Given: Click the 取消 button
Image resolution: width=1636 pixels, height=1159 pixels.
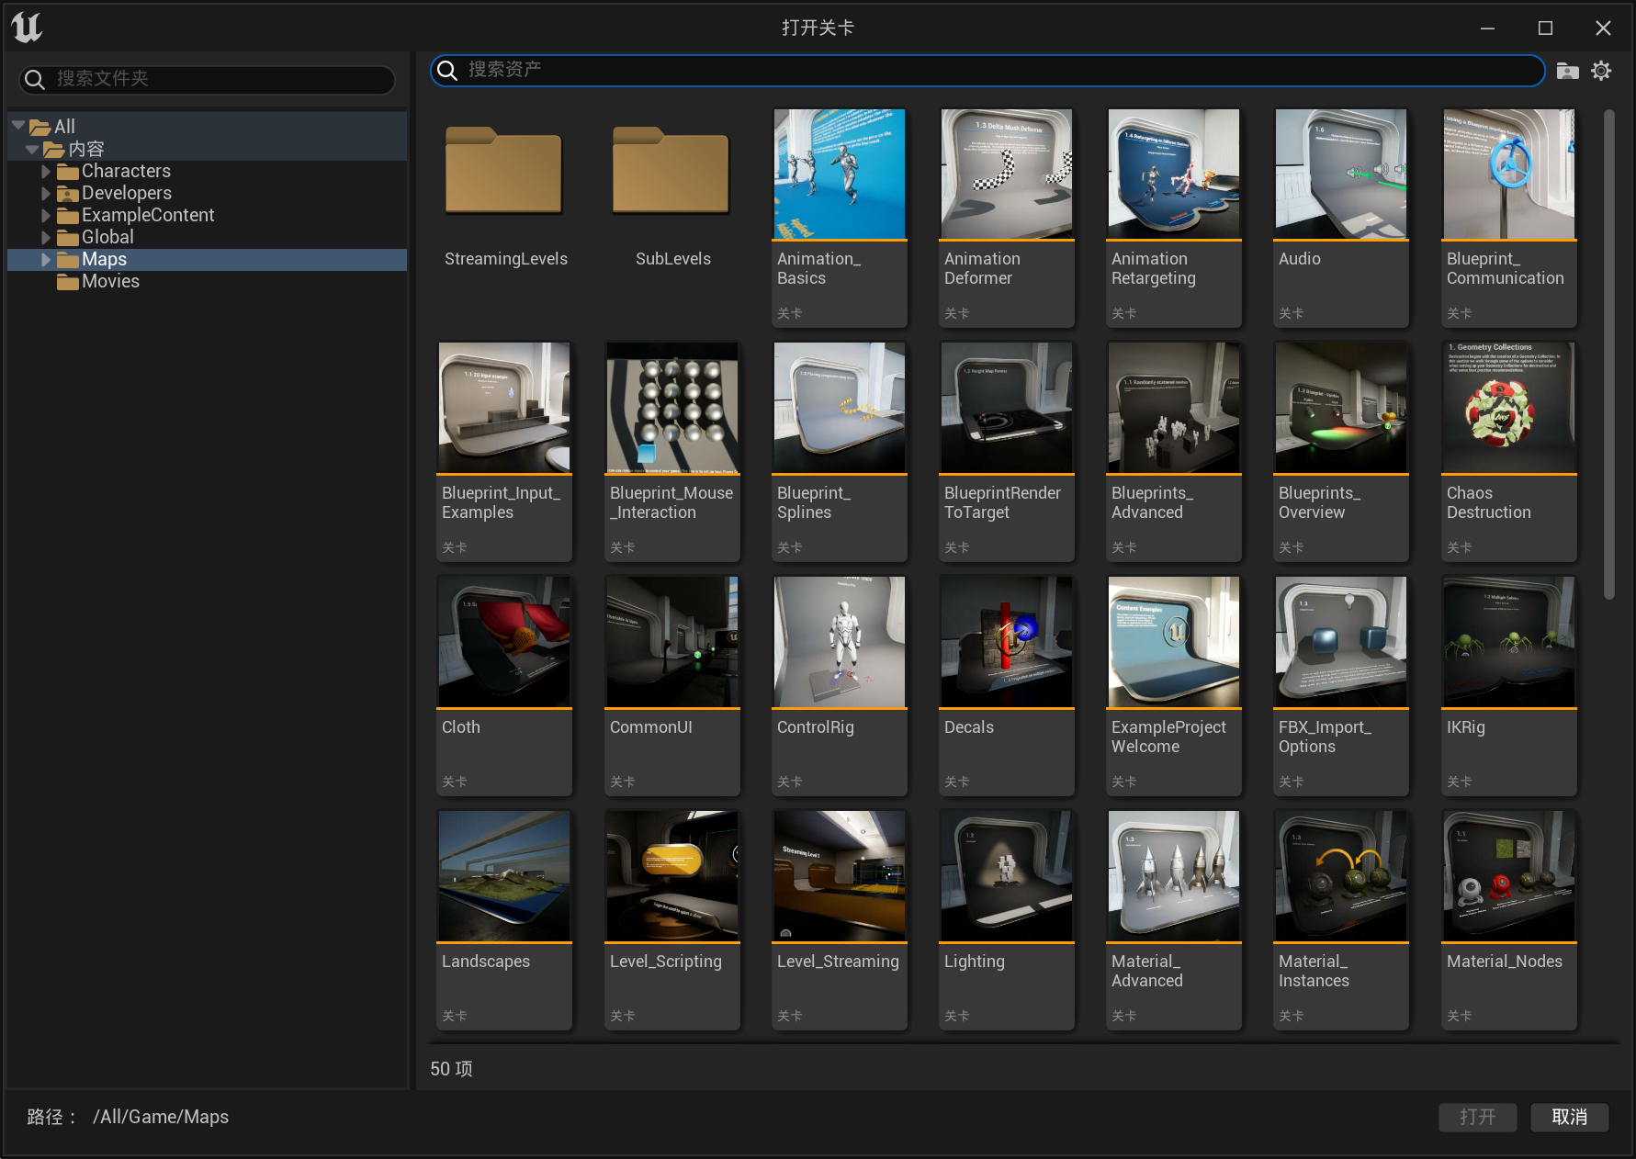Looking at the screenshot, I should pyautogui.click(x=1569, y=1117).
